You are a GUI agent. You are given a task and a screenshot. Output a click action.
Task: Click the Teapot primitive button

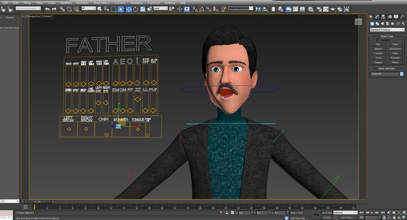(378, 63)
